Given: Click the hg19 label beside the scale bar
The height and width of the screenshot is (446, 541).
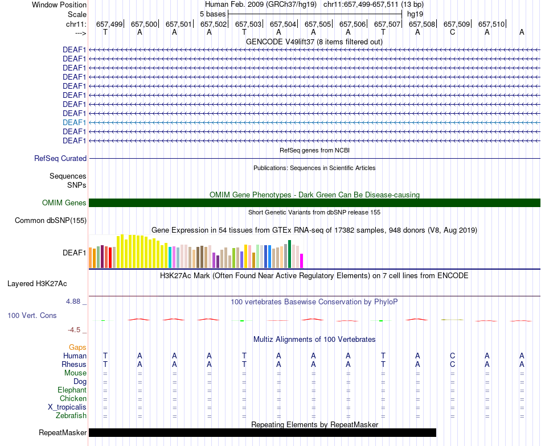Looking at the screenshot, I should click(415, 14).
